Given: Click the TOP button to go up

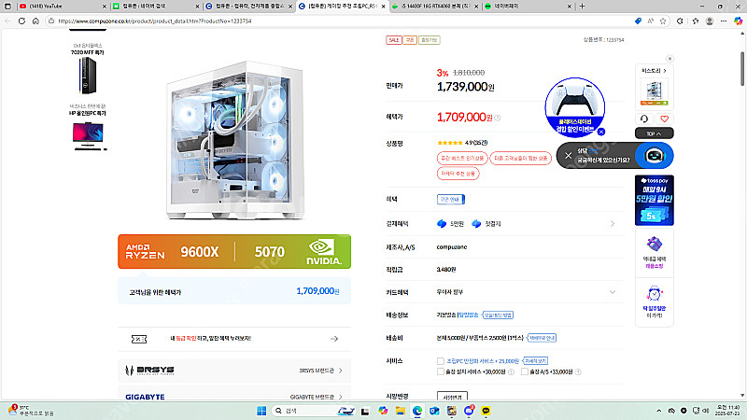Looking at the screenshot, I should click(x=655, y=133).
